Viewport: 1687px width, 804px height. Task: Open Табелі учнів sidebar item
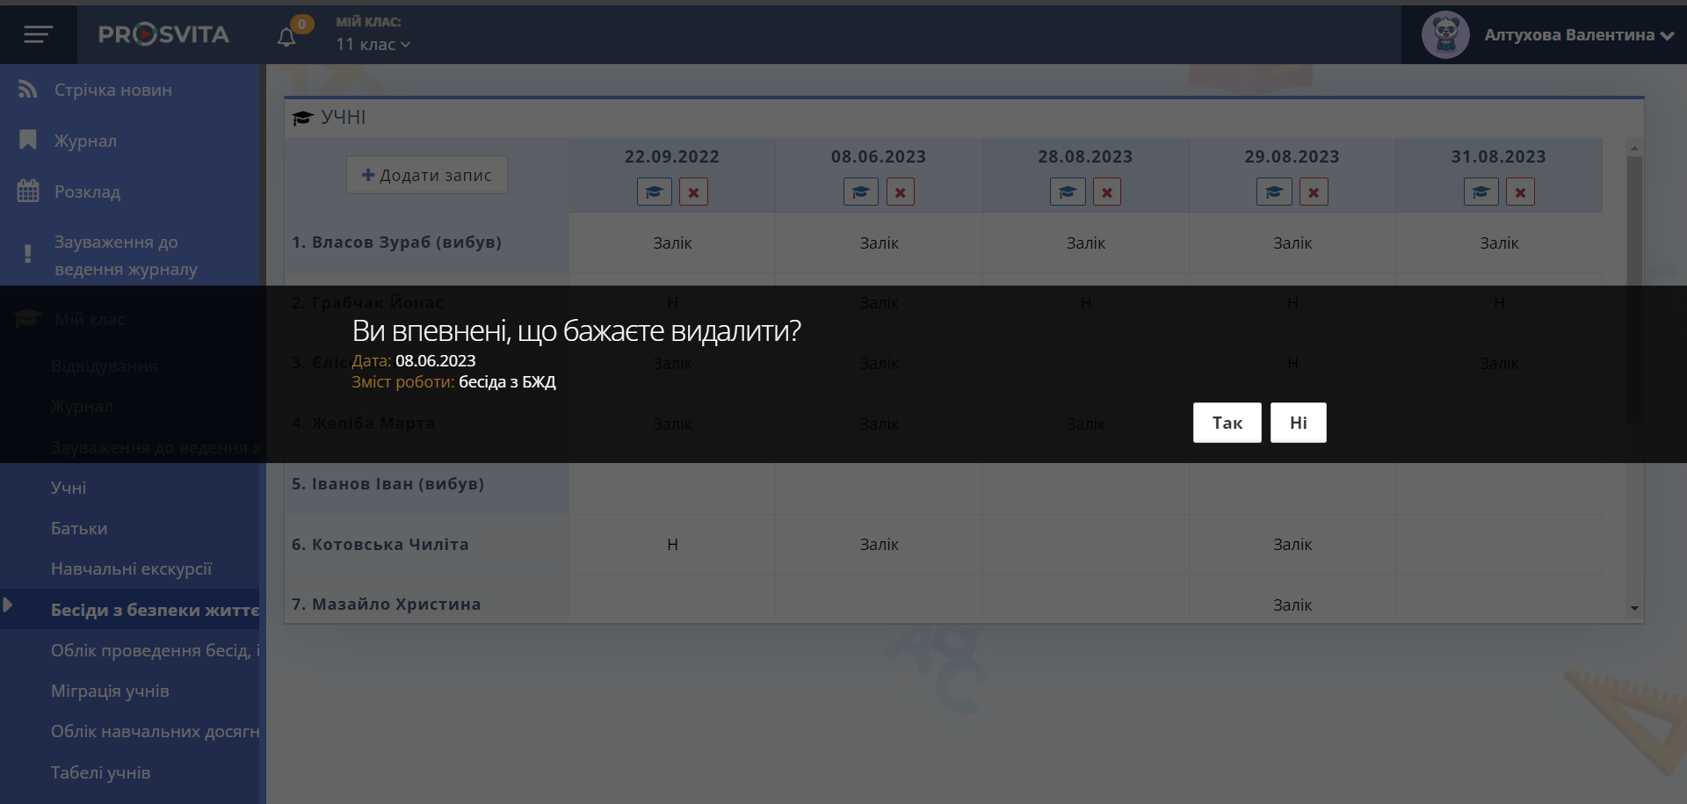pos(100,772)
